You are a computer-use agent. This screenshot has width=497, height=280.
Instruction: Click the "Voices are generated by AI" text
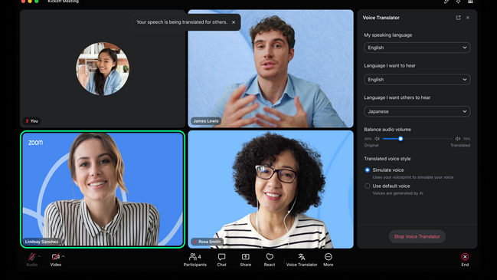[x=397, y=193]
